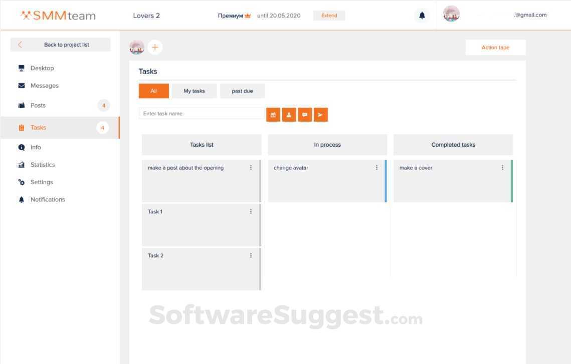The image size is (571, 364).
Task: Open the calendar filter icon
Action: coord(273,115)
